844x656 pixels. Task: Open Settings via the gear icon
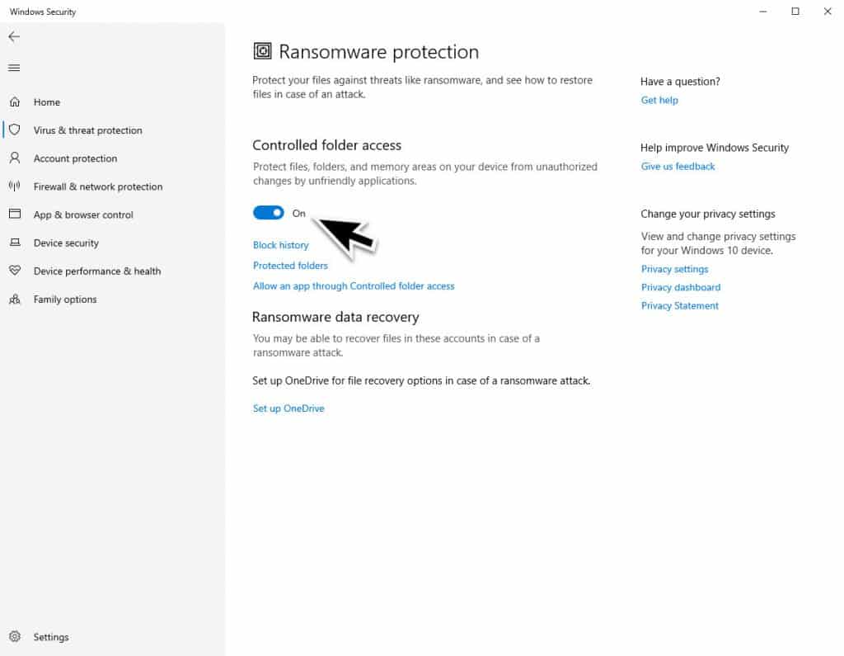[16, 636]
